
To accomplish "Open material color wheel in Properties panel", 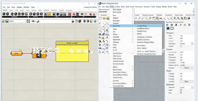I will [167, 25].
